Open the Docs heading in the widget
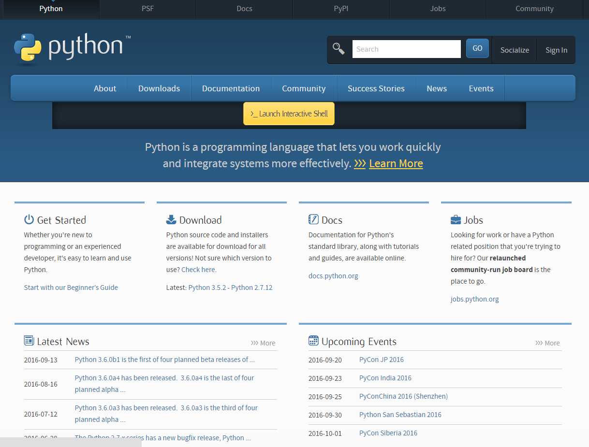The image size is (589, 447). tap(332, 220)
